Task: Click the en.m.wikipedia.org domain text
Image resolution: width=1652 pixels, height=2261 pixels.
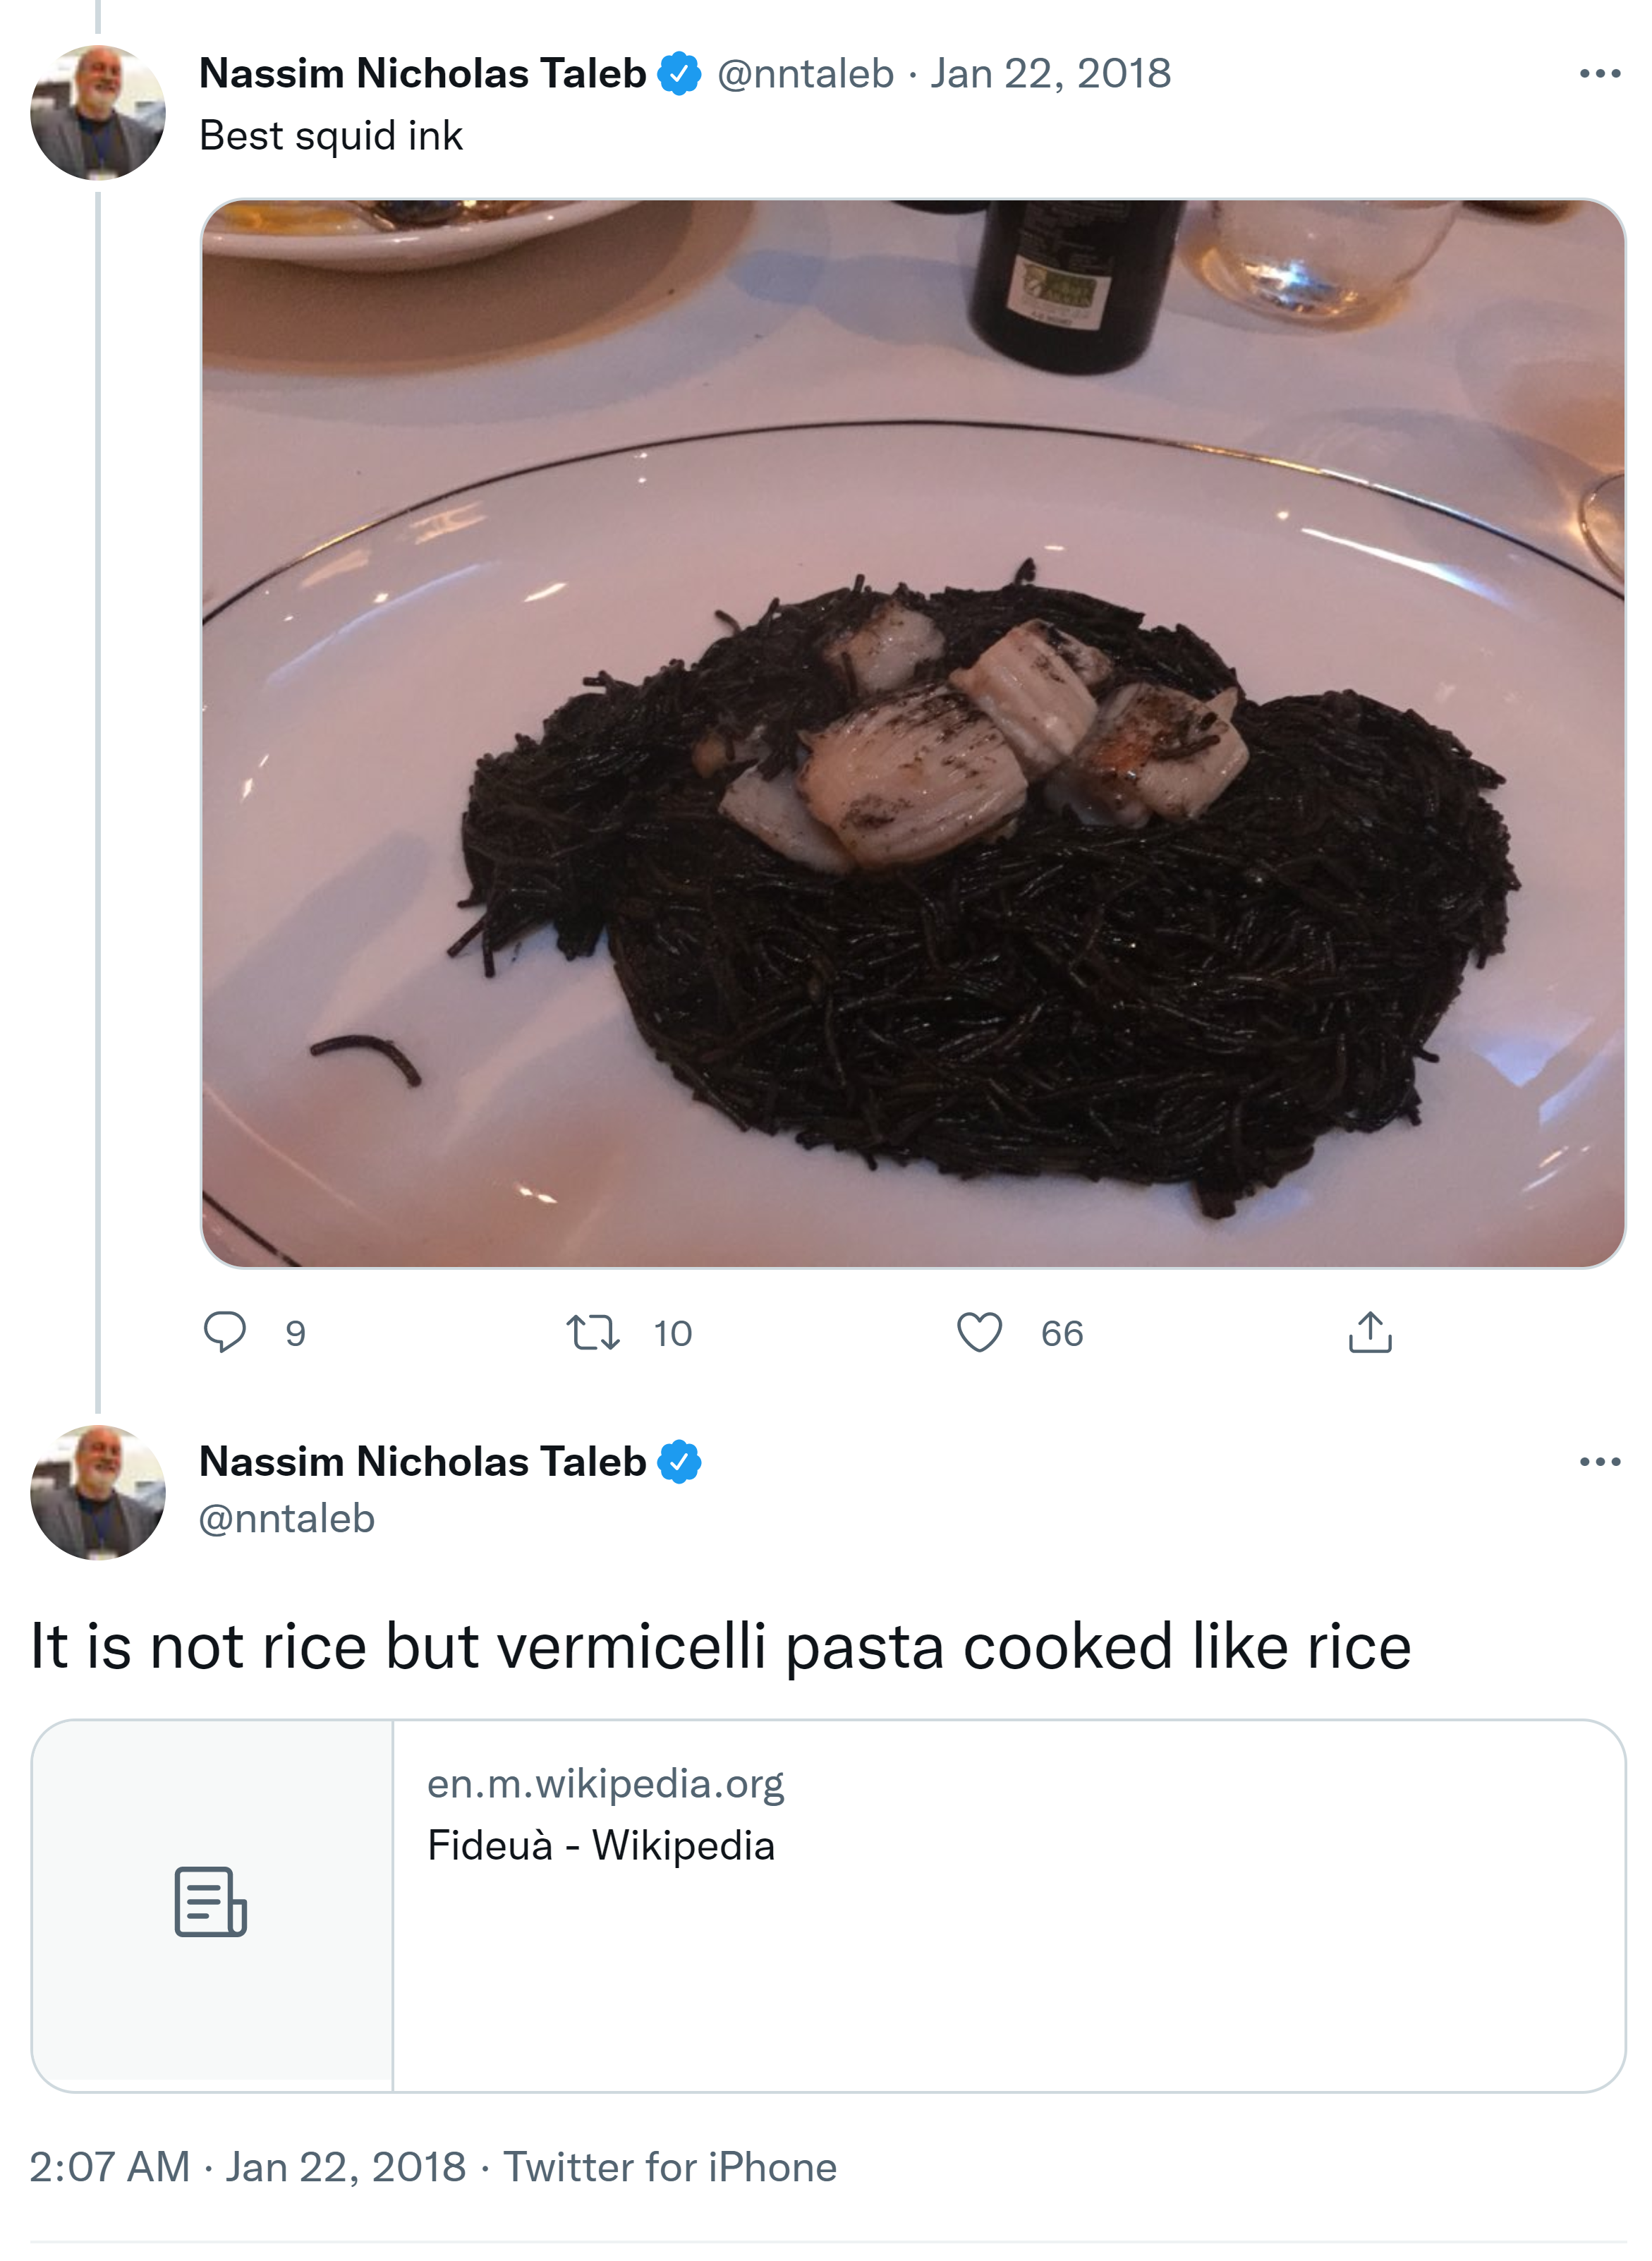Action: tap(605, 1783)
